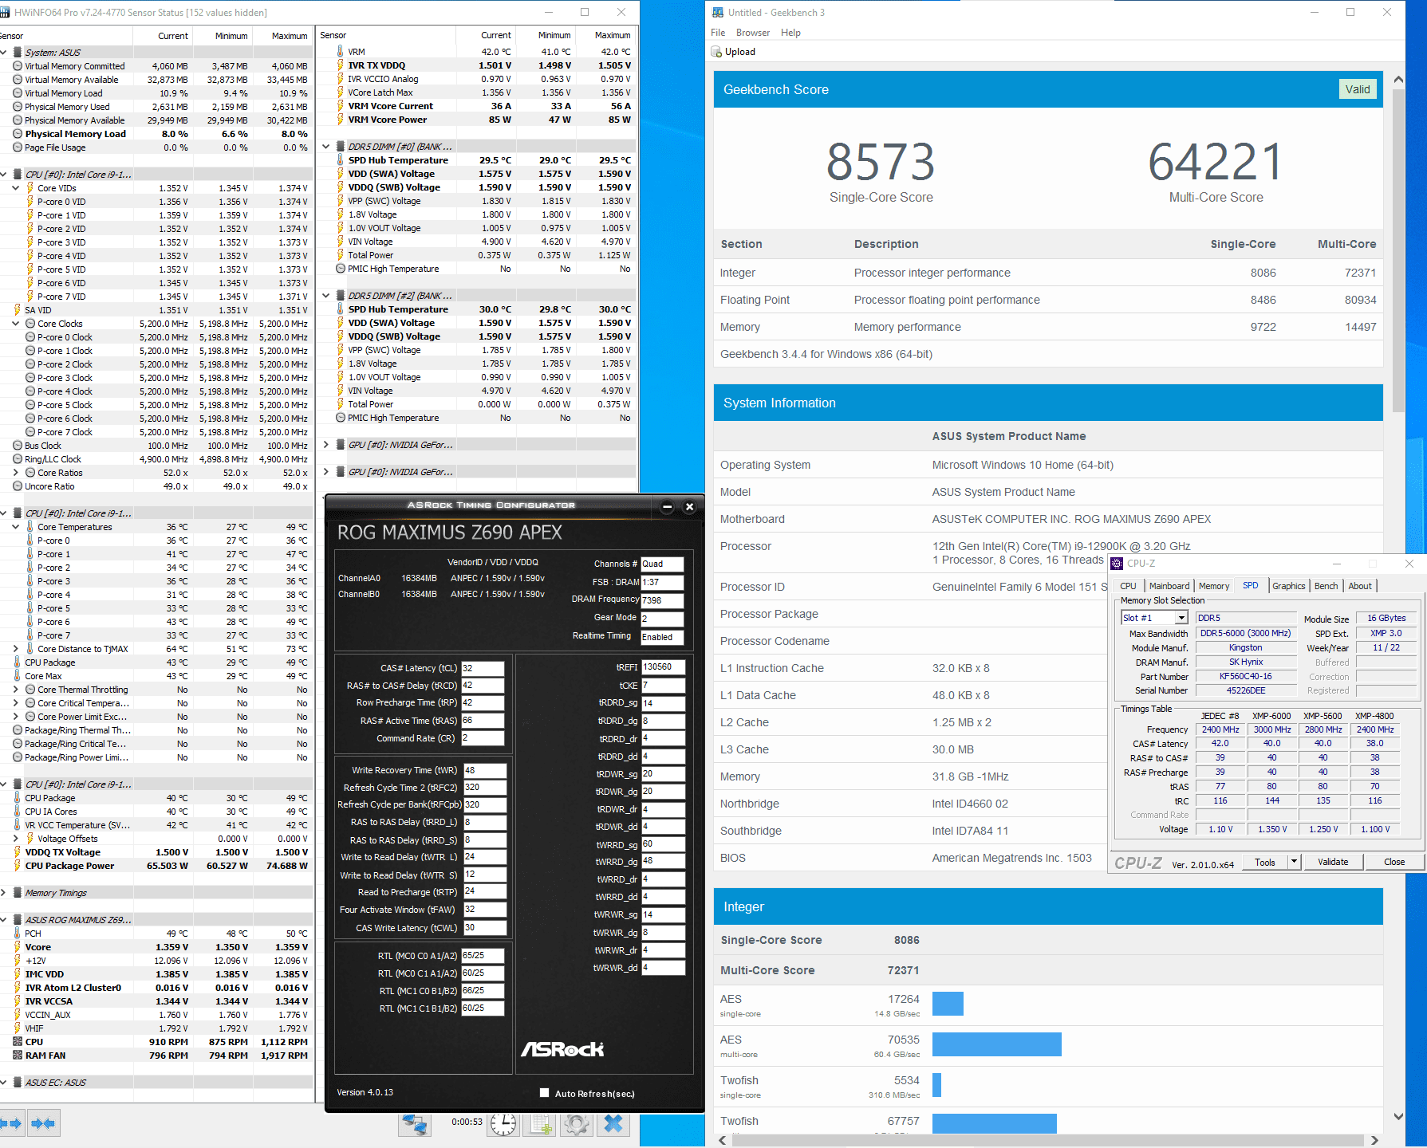
Task: Click the DRAM Frequency value field
Action: (662, 600)
